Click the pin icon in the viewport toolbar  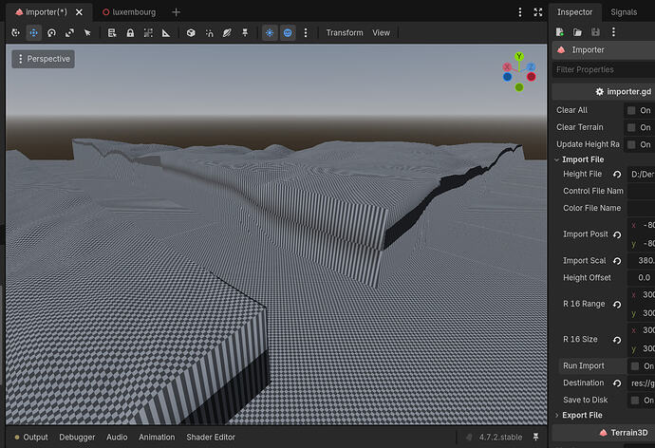[x=245, y=32]
